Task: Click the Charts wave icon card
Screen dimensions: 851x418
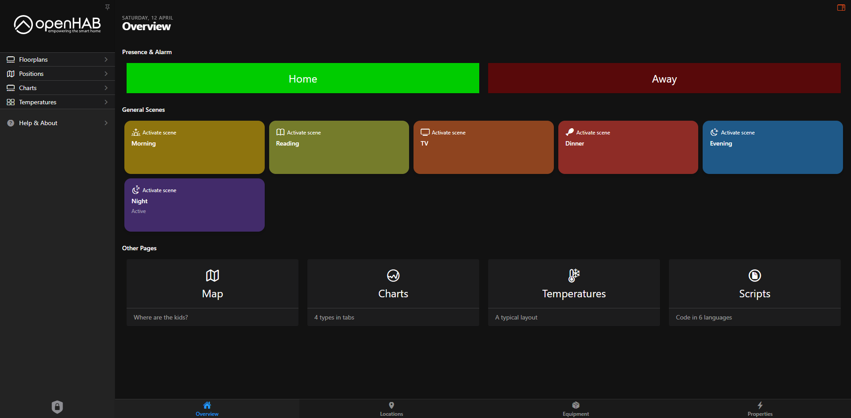Action: (x=393, y=276)
